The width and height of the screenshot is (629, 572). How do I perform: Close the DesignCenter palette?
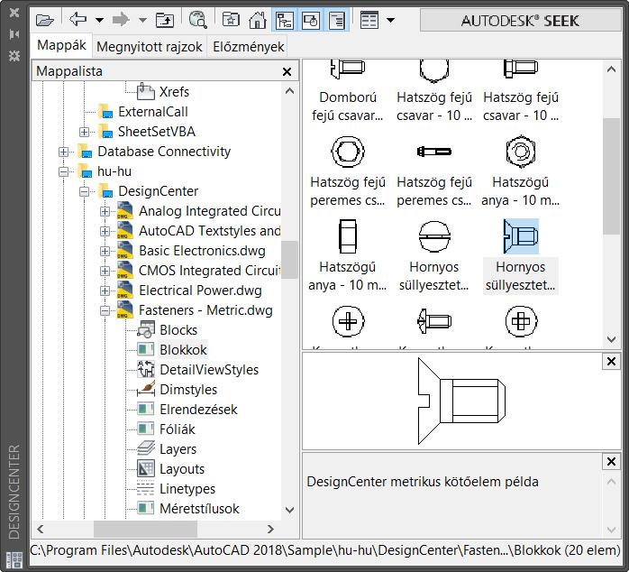(14, 13)
